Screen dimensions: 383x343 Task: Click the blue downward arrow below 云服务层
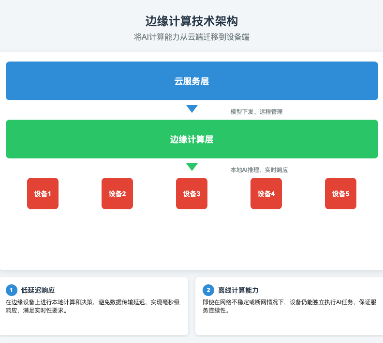coord(192,109)
